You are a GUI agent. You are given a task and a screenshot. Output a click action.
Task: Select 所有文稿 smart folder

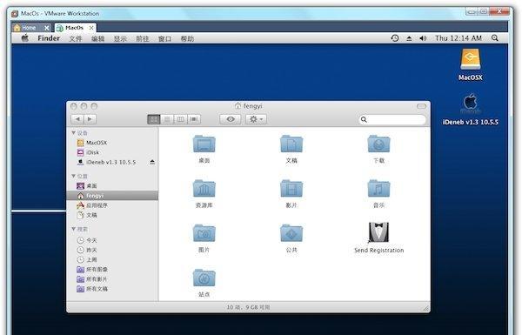click(x=112, y=289)
